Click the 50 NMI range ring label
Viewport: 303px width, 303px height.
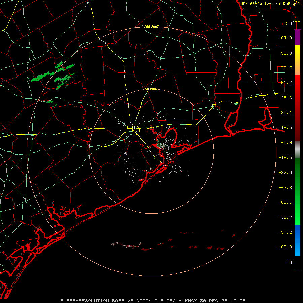coord(151,89)
